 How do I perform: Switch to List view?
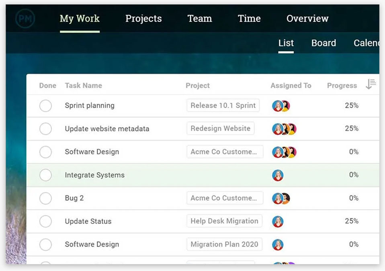tap(286, 43)
